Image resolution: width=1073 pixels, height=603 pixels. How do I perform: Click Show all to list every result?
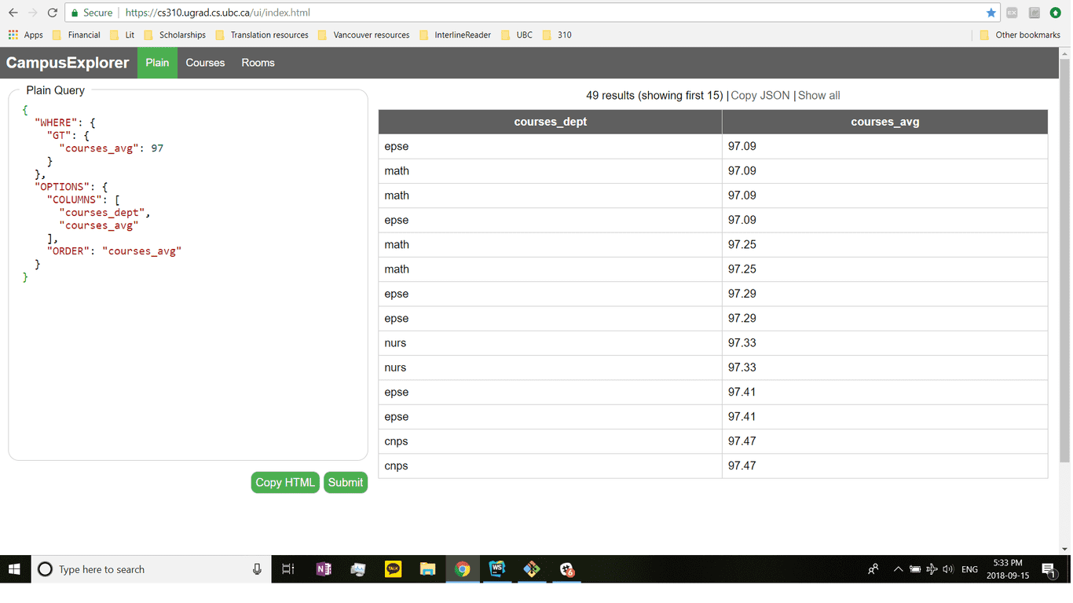click(818, 95)
